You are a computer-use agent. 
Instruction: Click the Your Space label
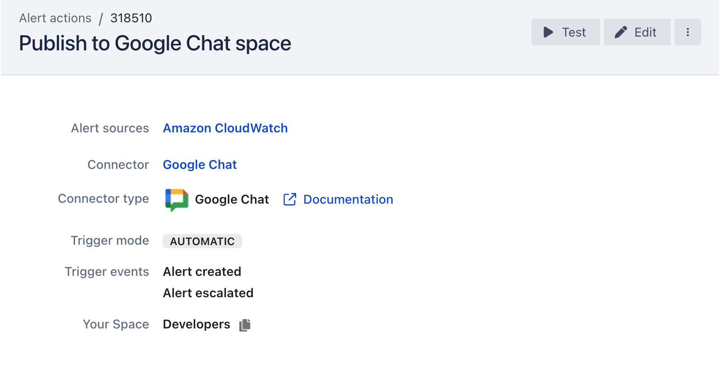[x=116, y=324]
